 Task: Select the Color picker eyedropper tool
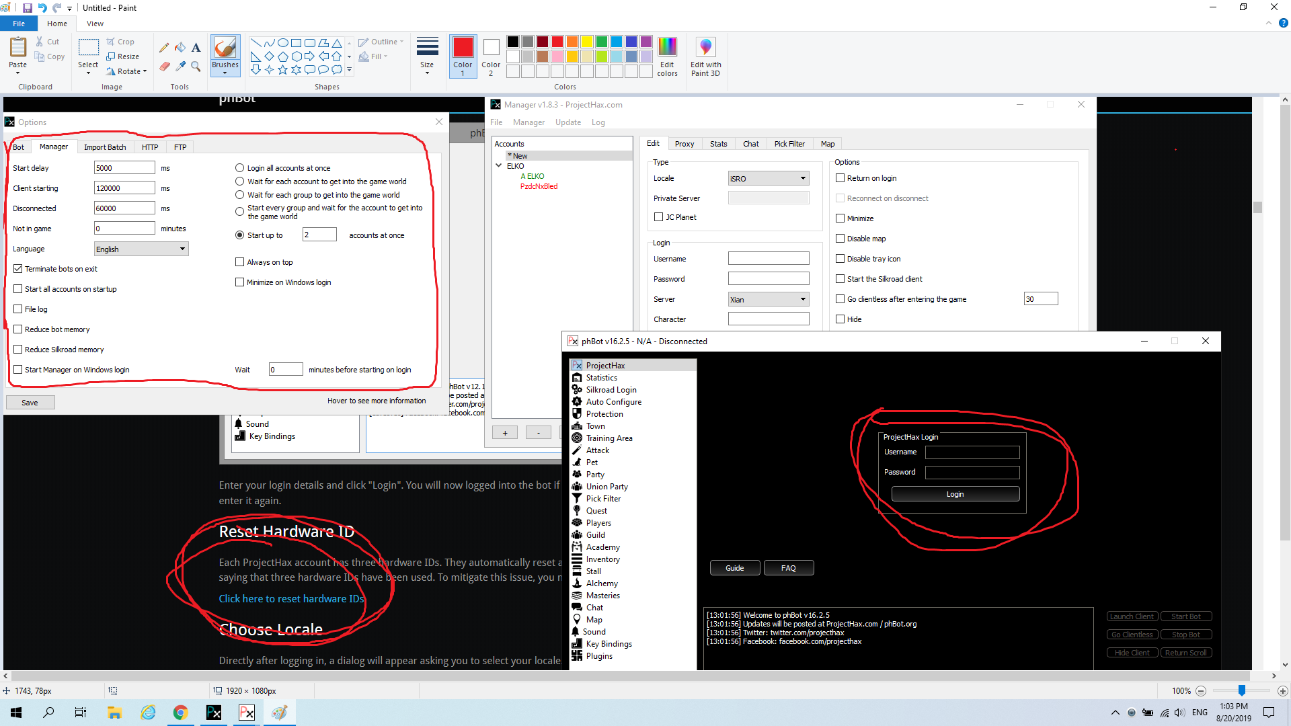click(180, 67)
